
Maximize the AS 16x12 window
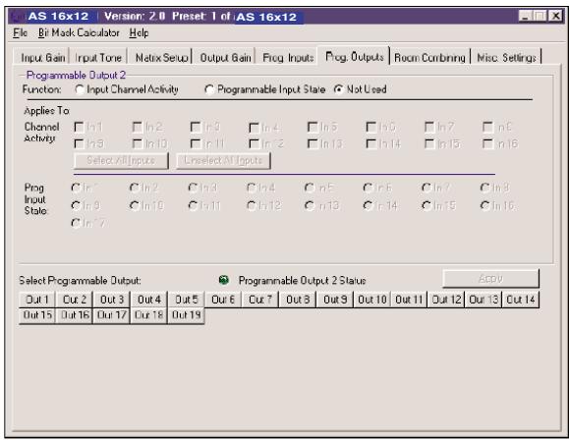[x=540, y=16]
